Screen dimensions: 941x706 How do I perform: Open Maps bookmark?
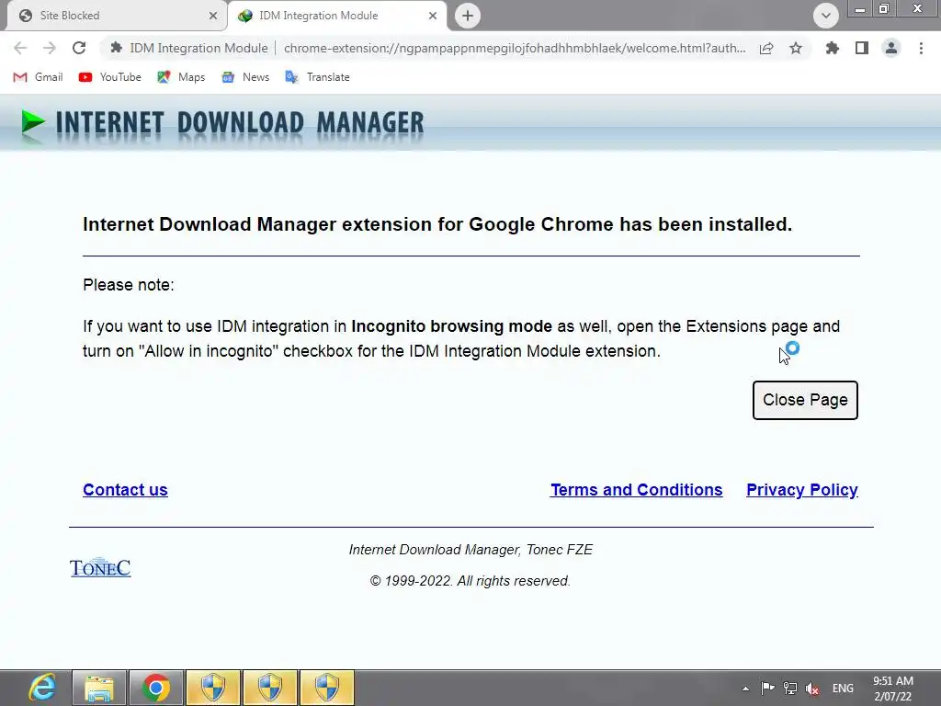pyautogui.click(x=181, y=77)
